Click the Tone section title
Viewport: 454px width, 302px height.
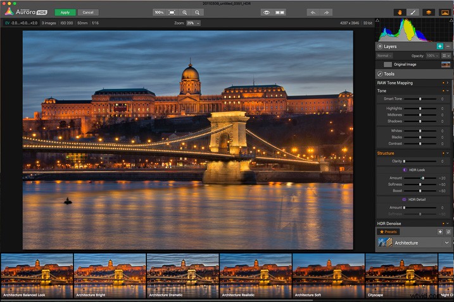pyautogui.click(x=382, y=91)
